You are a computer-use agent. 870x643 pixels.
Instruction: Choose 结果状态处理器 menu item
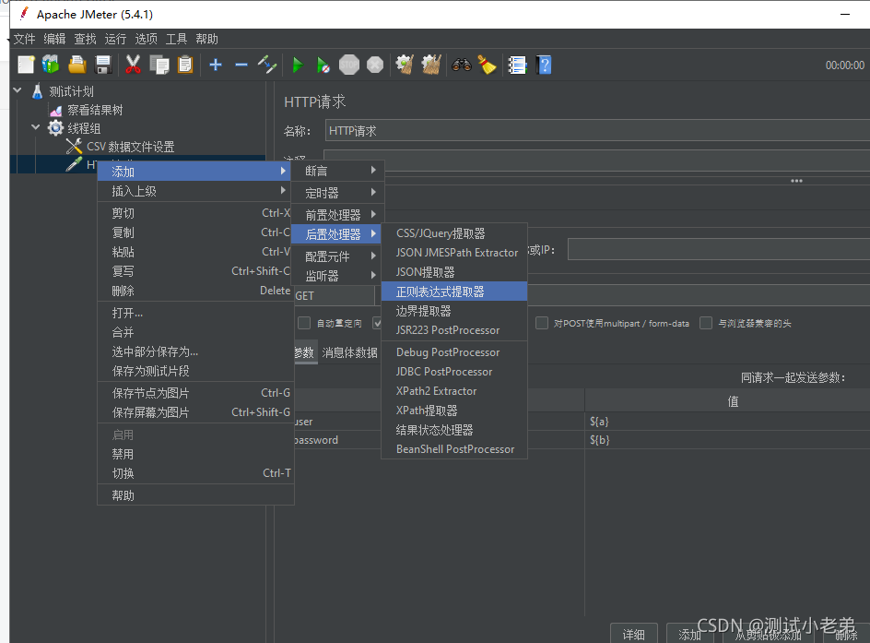454,430
